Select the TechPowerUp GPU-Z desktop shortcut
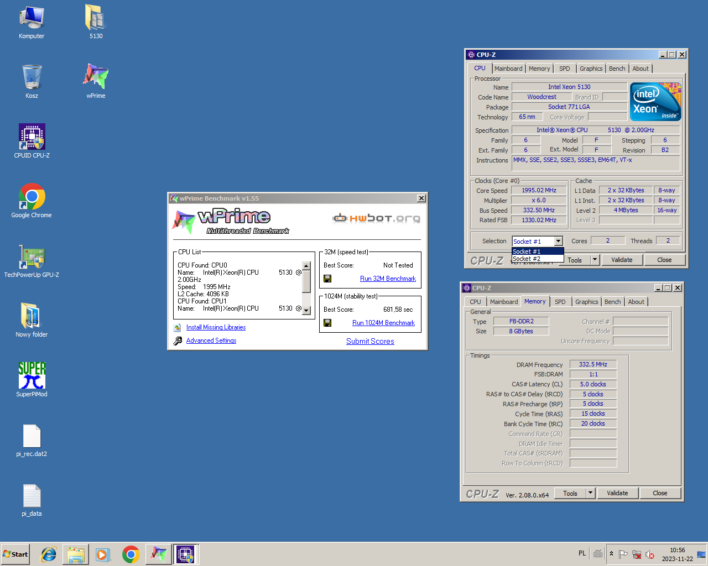The width and height of the screenshot is (708, 566). [x=32, y=260]
